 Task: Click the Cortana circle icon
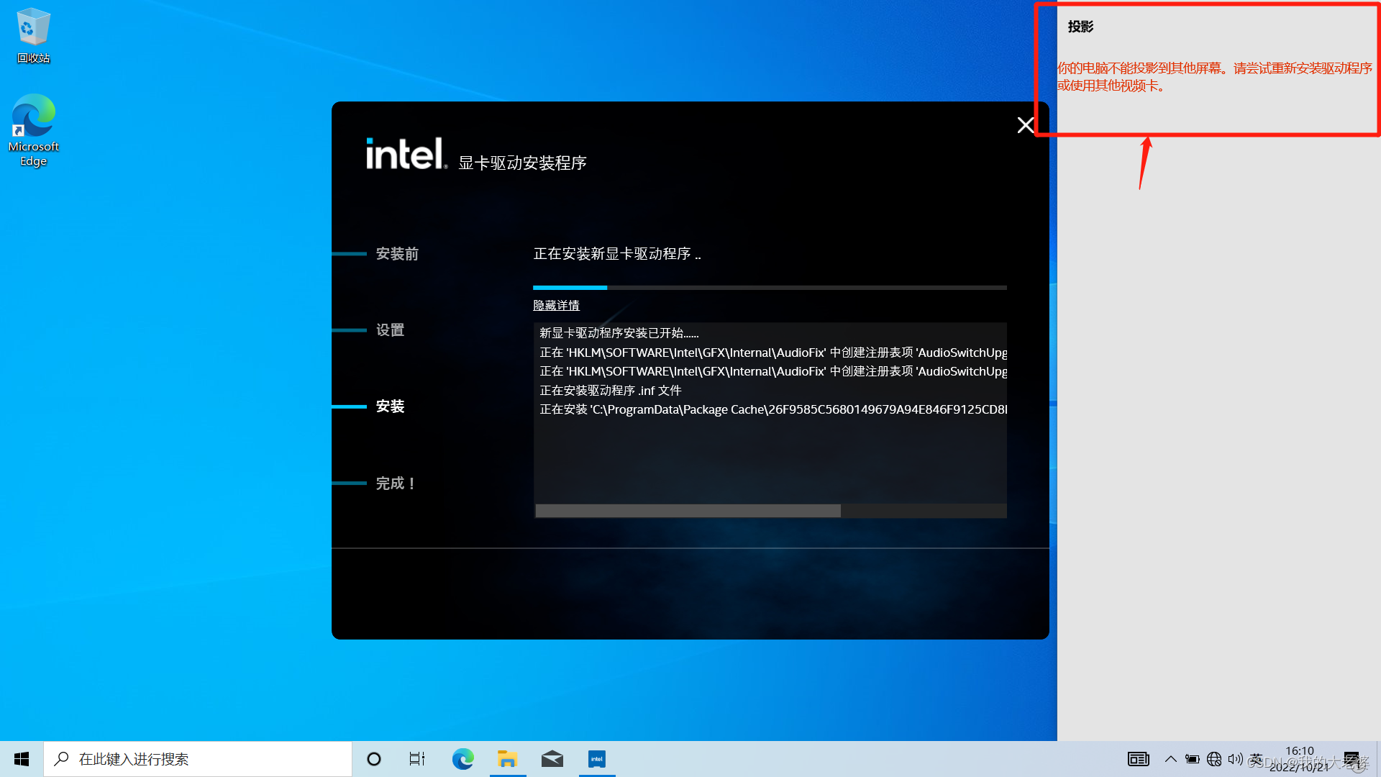click(374, 759)
